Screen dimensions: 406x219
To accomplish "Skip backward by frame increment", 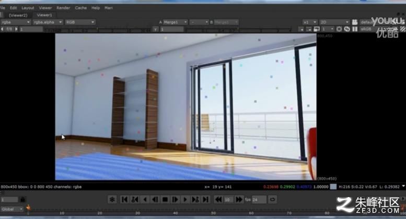I will click(x=218, y=199).
